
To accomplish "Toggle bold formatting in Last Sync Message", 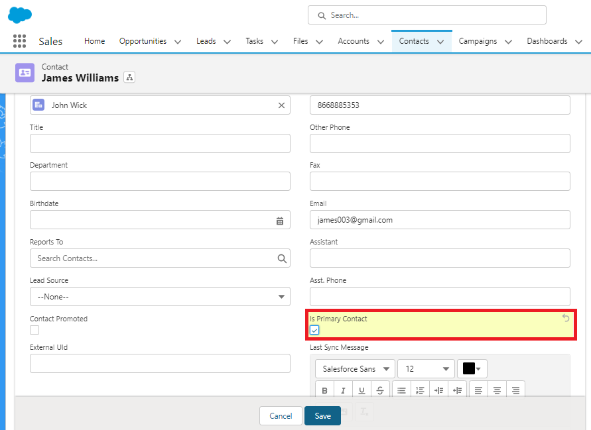I will 324,390.
